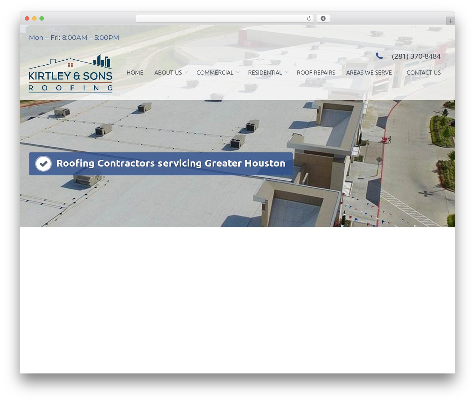Expand the About Us dropdown chevron
The height and width of the screenshot is (402, 475).
pos(186,72)
